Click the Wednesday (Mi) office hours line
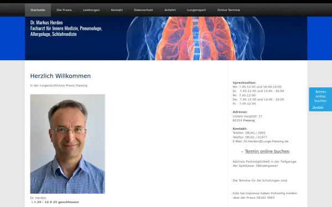The width and height of the screenshot is (332, 207). tap(244, 95)
